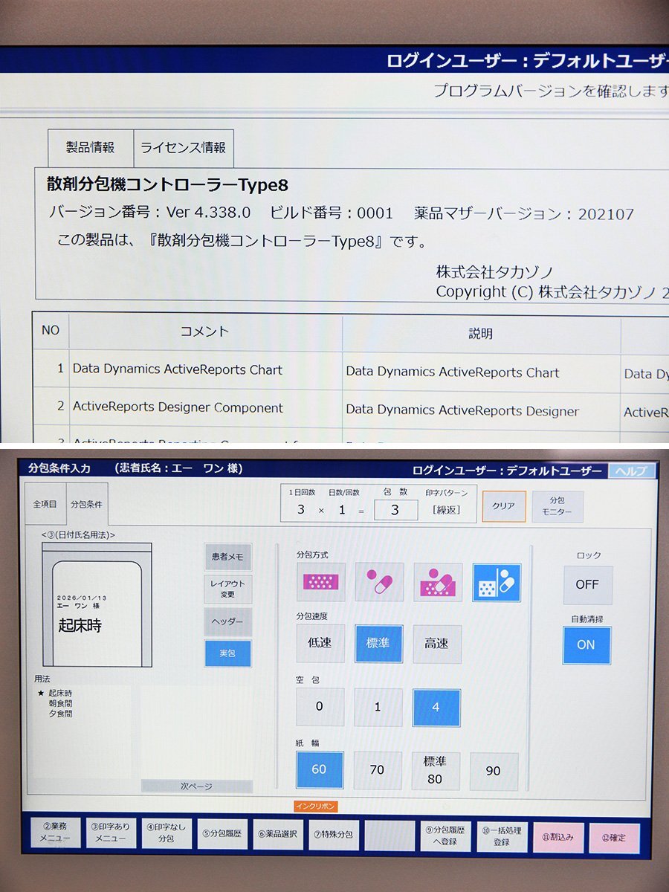Open ②業務メニュー
Screen dimensions: 669x892
click(x=56, y=834)
